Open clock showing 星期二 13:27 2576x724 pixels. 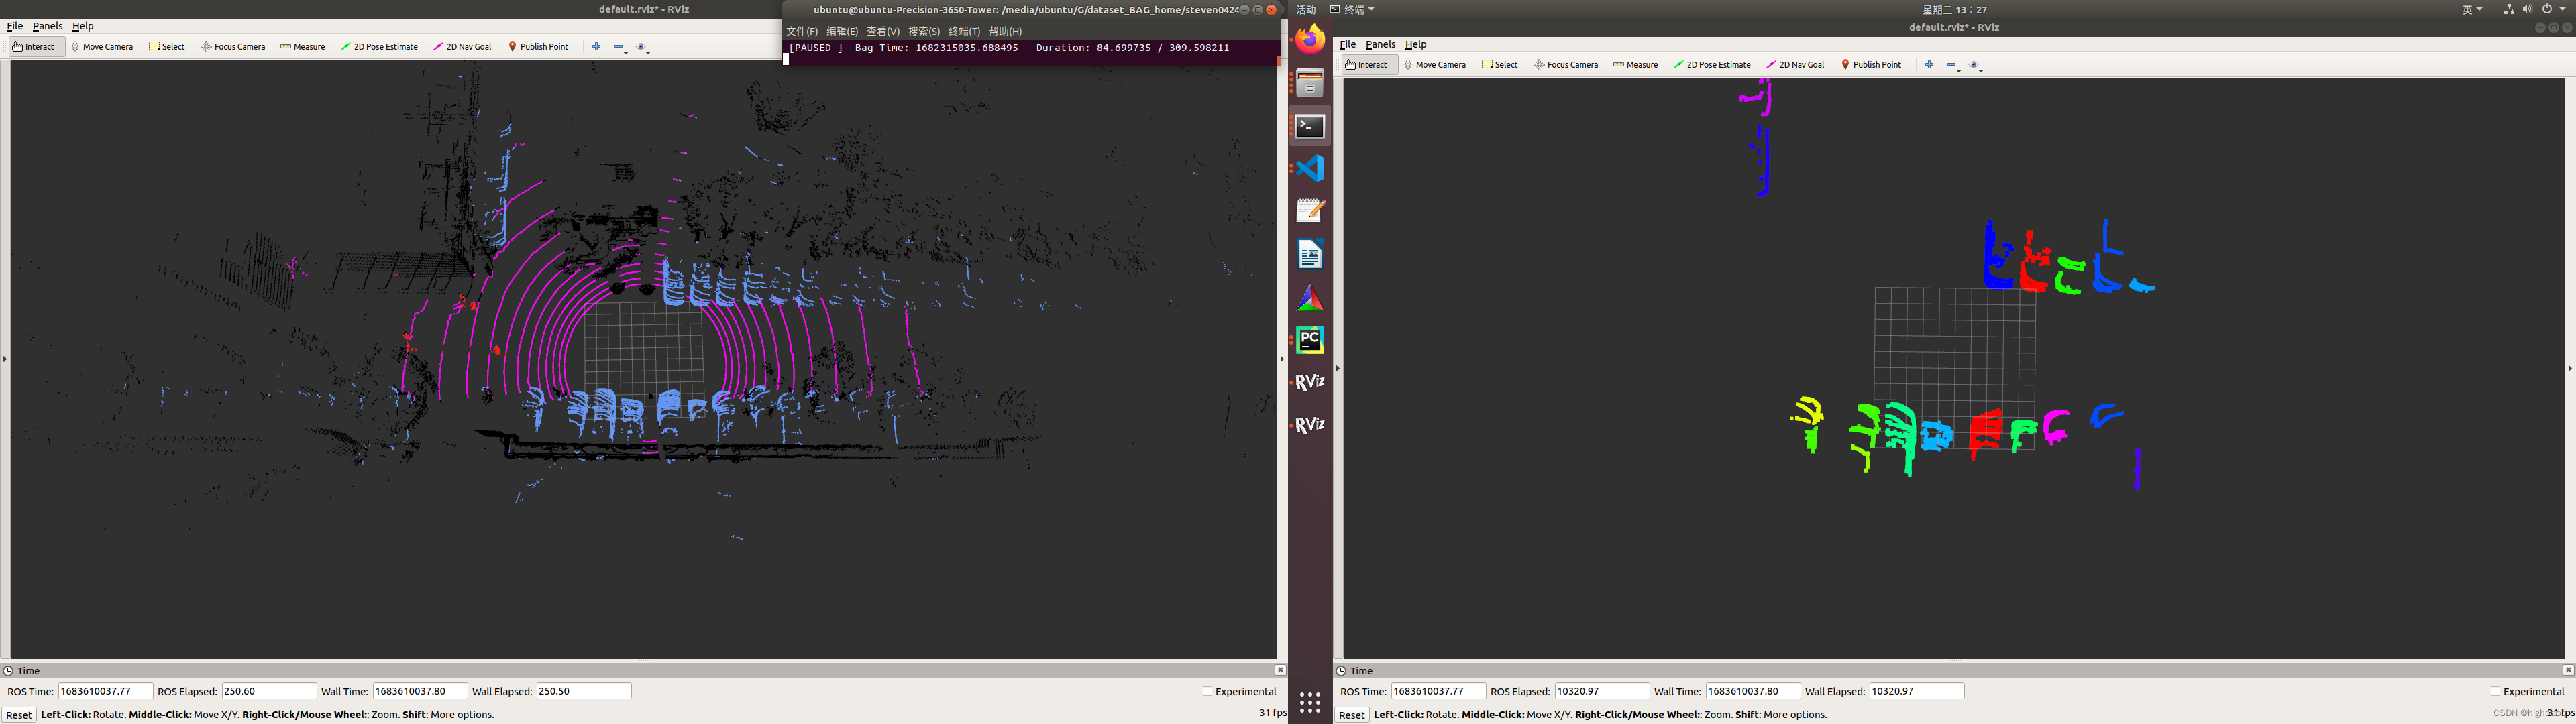pos(1955,9)
